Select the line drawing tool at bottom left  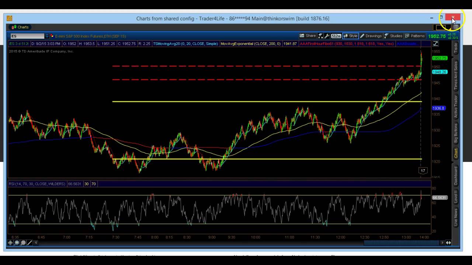[29, 243]
